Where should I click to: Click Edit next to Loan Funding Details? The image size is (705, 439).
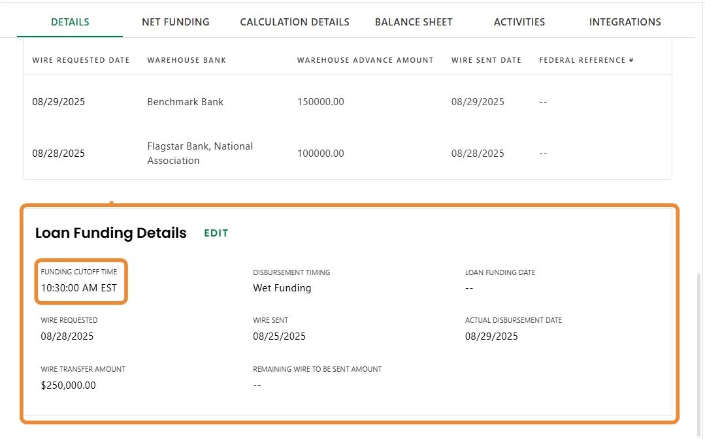[x=216, y=233]
